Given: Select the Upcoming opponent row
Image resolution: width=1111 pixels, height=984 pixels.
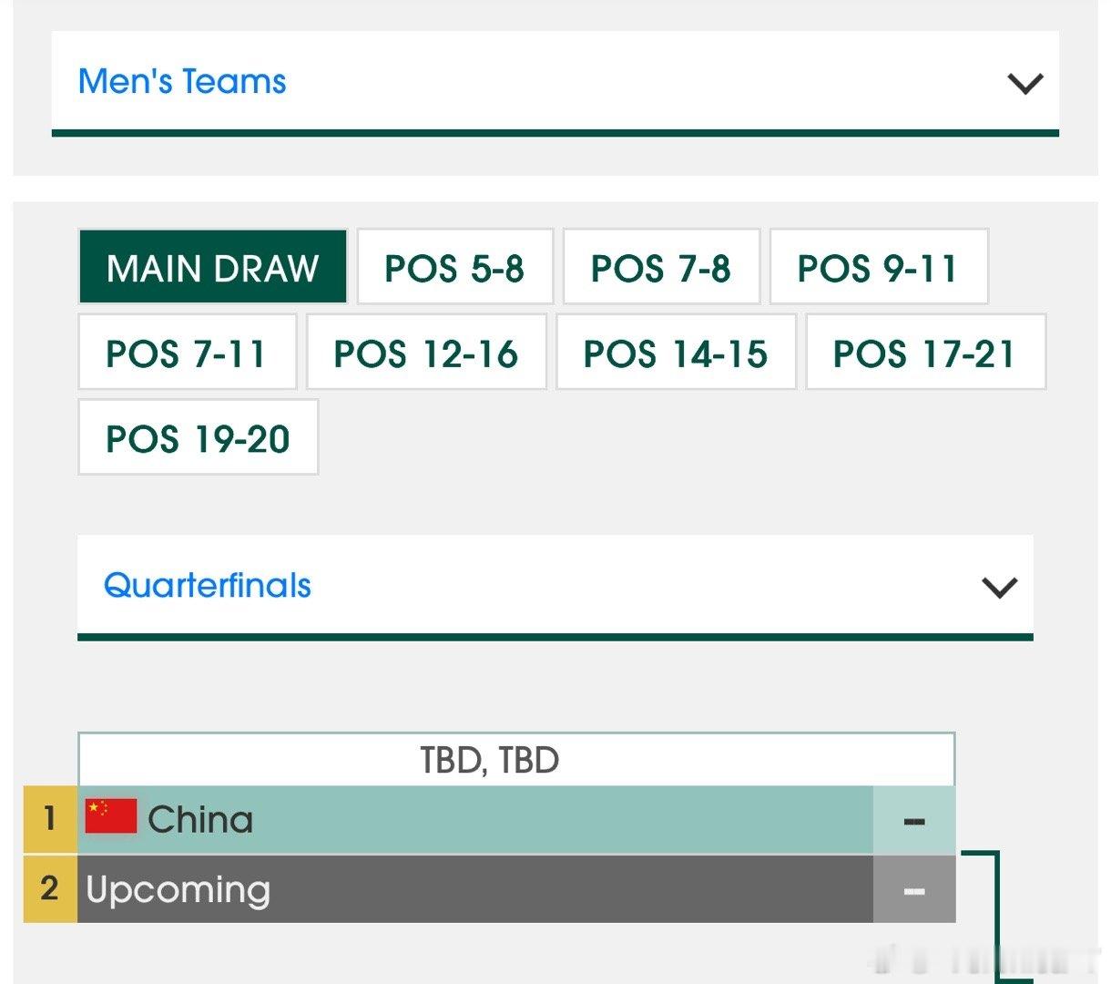Looking at the screenshot, I should [474, 889].
